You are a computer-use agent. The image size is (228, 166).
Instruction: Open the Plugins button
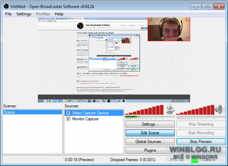pos(150,150)
